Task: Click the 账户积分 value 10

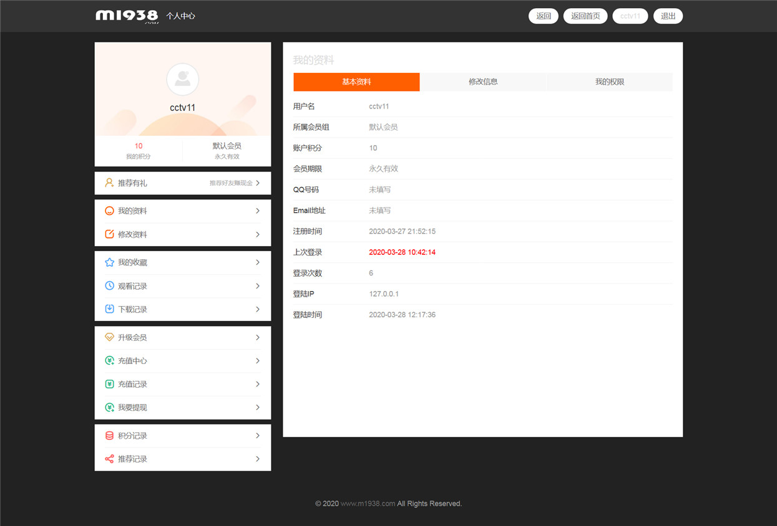Action: click(x=373, y=148)
